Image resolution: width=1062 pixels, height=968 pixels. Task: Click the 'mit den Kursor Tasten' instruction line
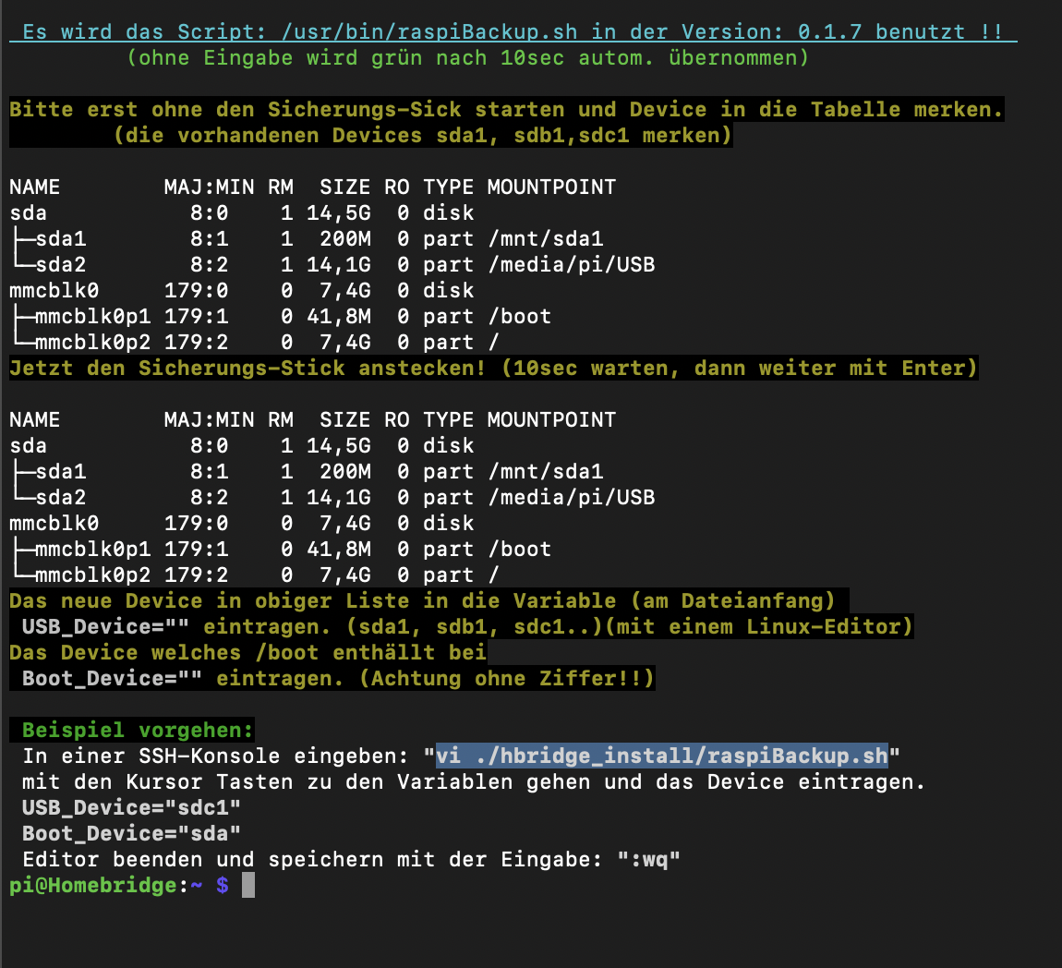click(x=473, y=781)
